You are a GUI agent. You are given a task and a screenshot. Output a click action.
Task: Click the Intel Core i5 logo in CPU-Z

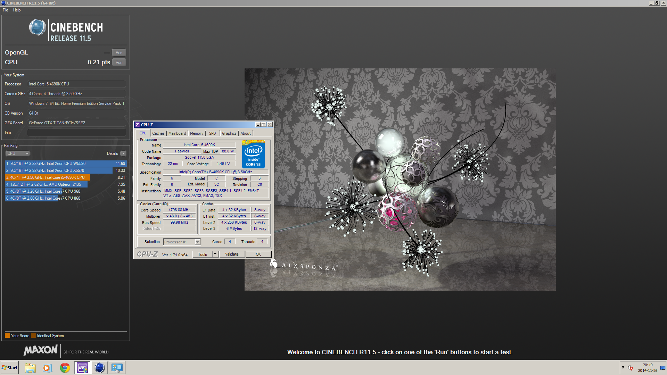tap(253, 155)
